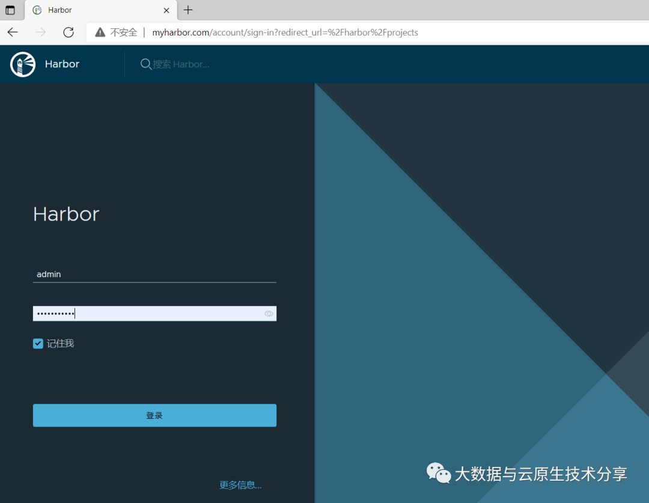Reload the page with refresh icon

point(69,32)
